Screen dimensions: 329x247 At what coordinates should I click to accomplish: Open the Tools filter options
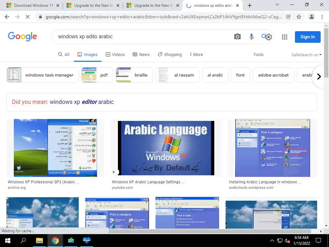click(258, 54)
